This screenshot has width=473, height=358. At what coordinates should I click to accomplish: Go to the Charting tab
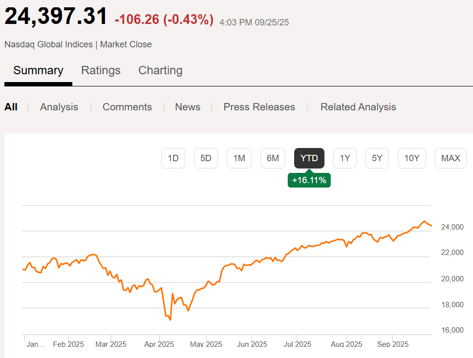(160, 70)
